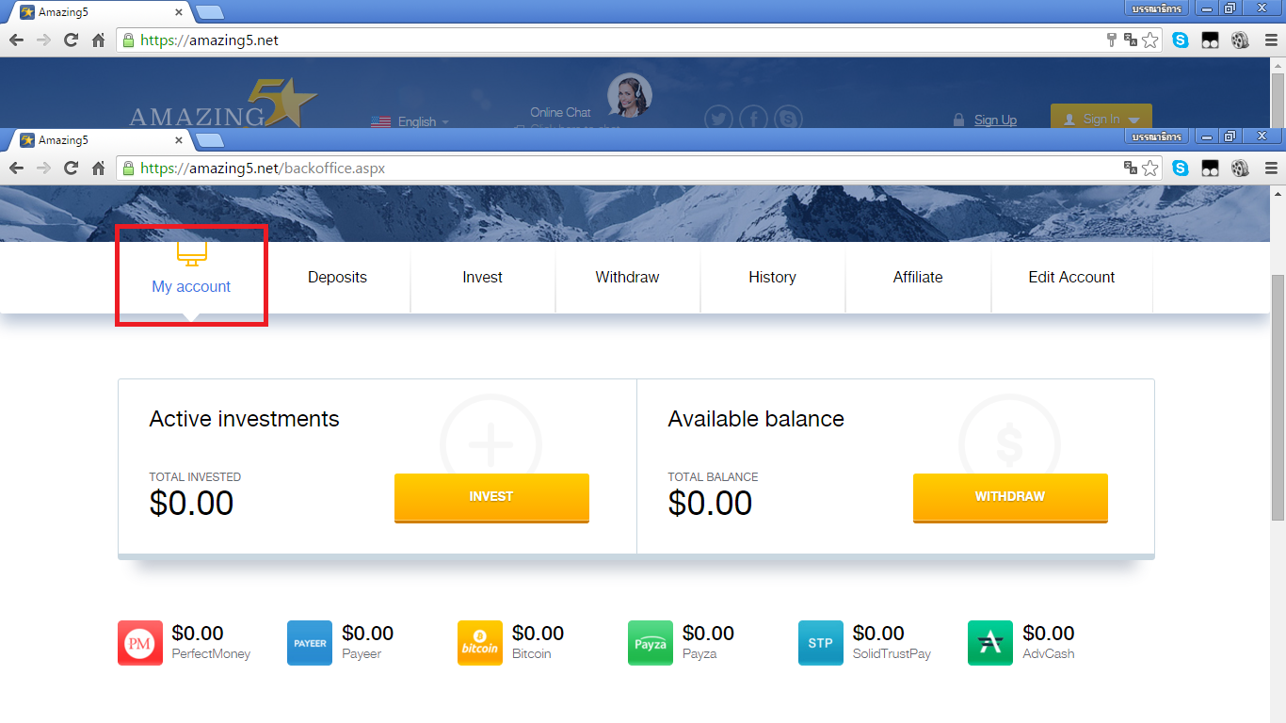Open Chrome menu in backoffice window
Screen dimensions: 1286x723
pyautogui.click(x=1271, y=169)
